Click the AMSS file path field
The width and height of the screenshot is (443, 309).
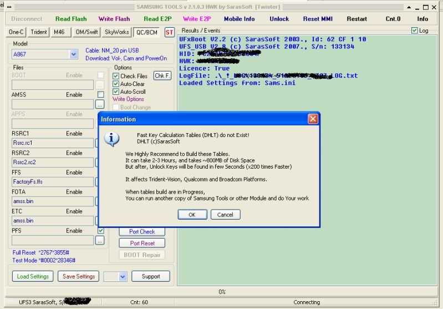(x=53, y=104)
